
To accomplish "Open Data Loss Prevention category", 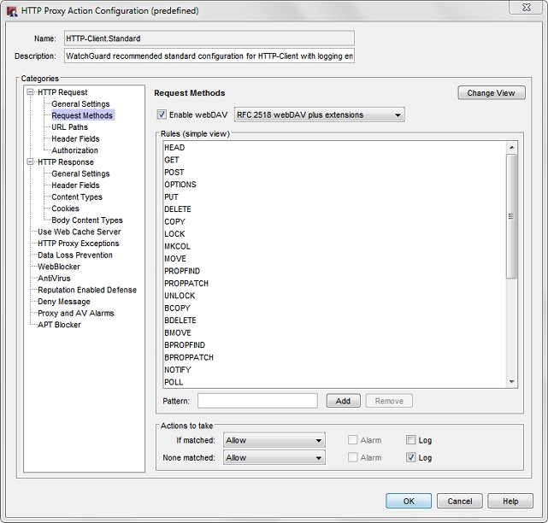I will (x=75, y=256).
